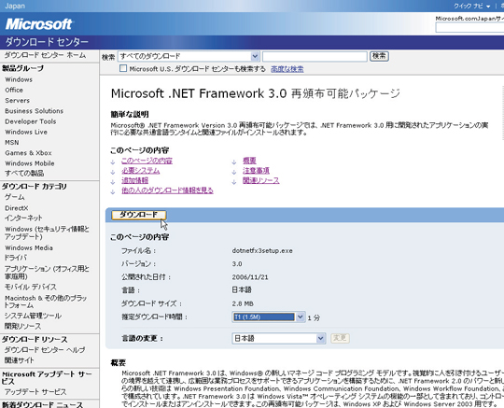This screenshot has height=408, width=504.
Task: Click the 検索 search button
Action: click(x=379, y=56)
